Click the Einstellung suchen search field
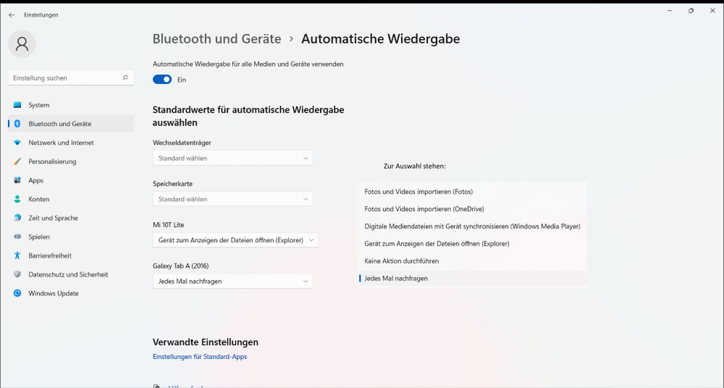This screenshot has width=724, height=388. tap(65, 78)
